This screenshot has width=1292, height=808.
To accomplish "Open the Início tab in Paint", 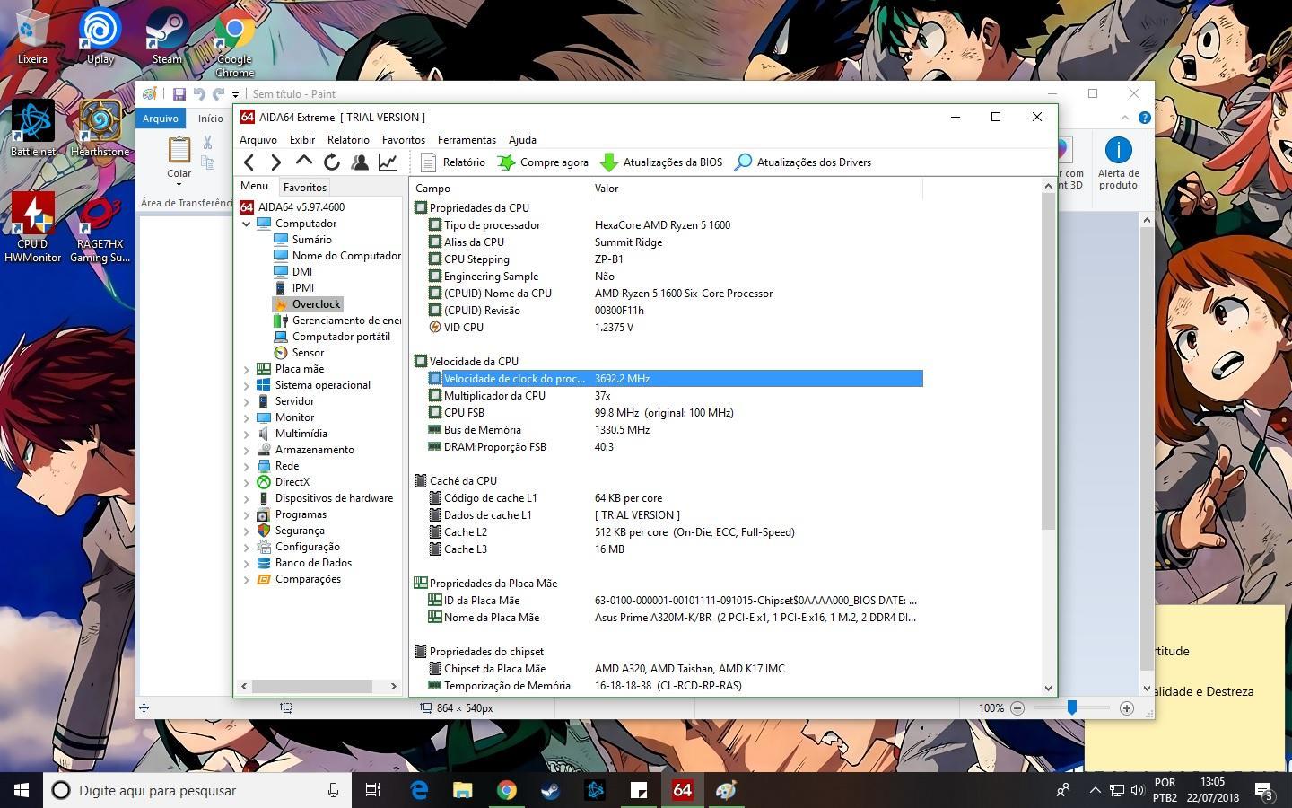I will click(x=211, y=119).
